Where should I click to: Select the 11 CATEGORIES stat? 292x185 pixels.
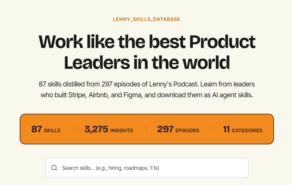point(242,129)
